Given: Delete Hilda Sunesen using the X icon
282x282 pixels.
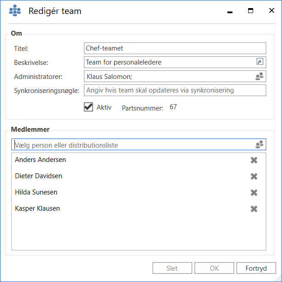Looking at the screenshot, I should [254, 193].
